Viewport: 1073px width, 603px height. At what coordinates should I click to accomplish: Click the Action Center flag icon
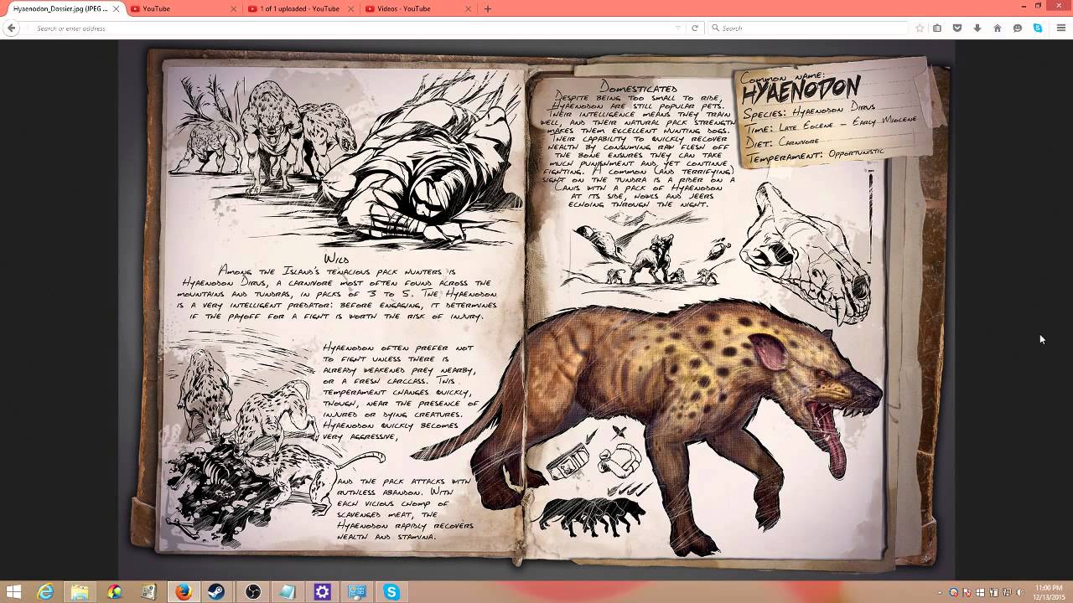click(x=966, y=593)
